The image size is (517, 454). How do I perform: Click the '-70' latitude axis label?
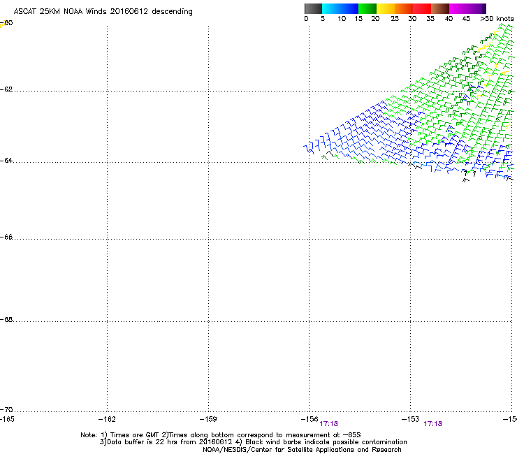pos(6,410)
